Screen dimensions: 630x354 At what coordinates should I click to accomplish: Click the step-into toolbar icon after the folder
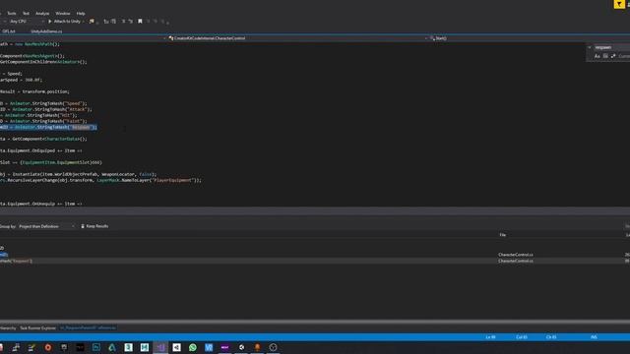pos(106,22)
